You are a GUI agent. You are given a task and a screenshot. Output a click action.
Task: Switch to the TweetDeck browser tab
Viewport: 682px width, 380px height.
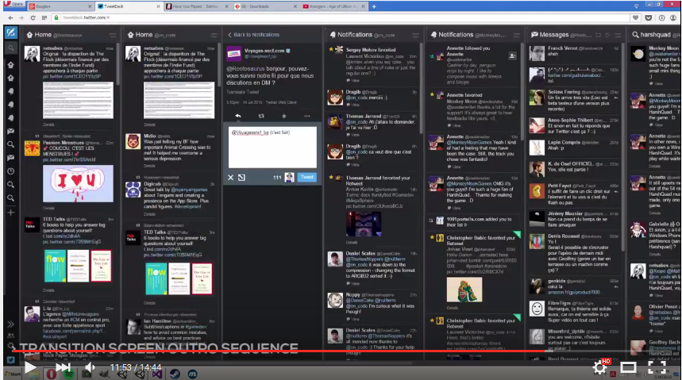[129, 6]
